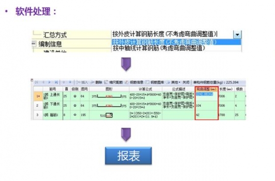Click the 图形 column header
Screen dimensions: 275x181
(x=109, y=89)
